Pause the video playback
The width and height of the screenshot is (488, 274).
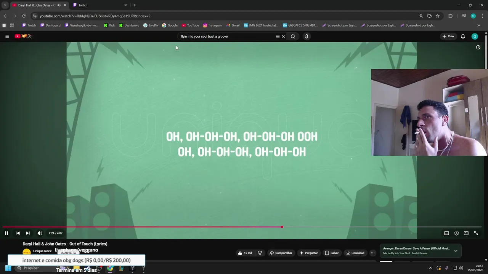pos(6,233)
